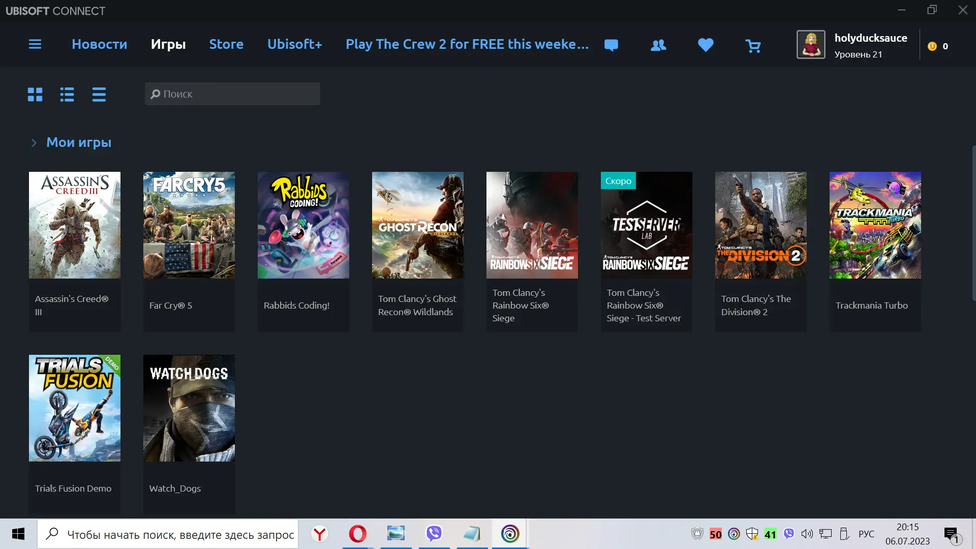Click the Trials Fusion Demo title text
Image resolution: width=976 pixels, height=549 pixels.
pos(73,489)
